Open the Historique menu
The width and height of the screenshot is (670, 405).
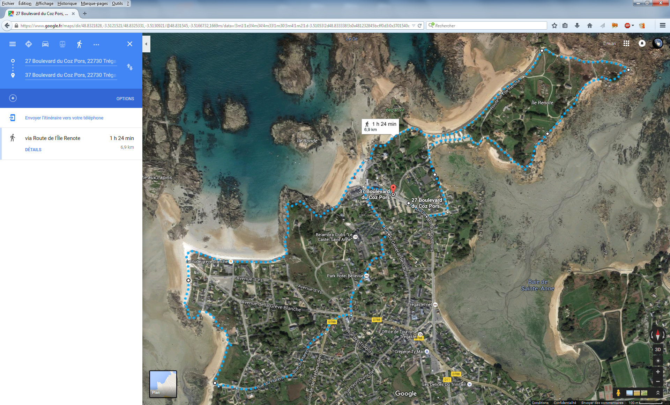[67, 3]
